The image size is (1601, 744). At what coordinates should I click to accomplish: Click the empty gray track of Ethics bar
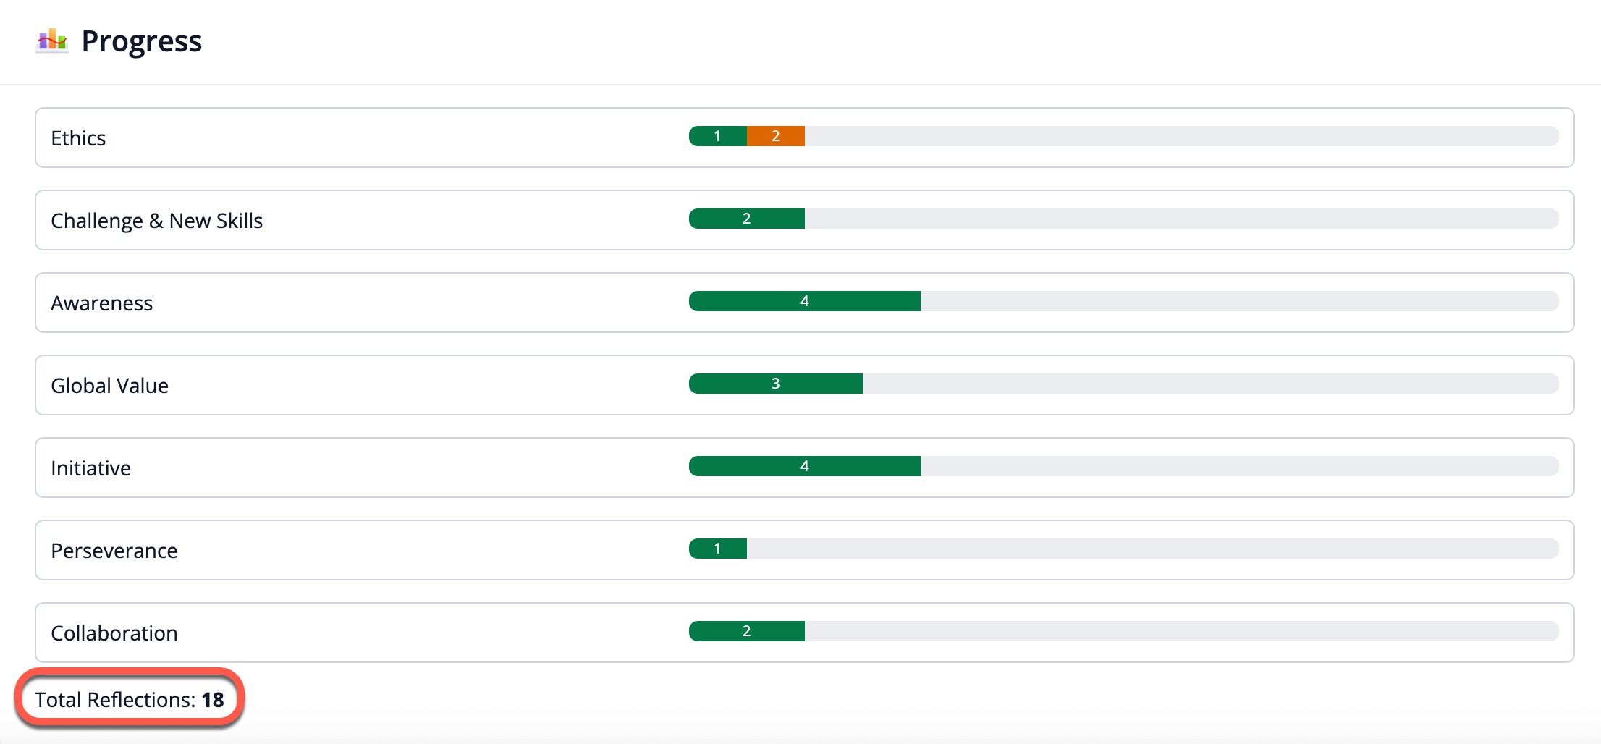coord(1180,136)
